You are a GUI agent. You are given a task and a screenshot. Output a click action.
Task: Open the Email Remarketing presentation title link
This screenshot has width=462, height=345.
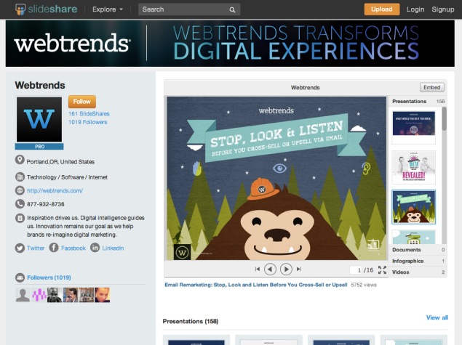pos(256,285)
